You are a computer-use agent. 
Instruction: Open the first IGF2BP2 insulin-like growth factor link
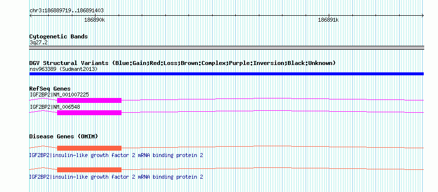(116, 155)
